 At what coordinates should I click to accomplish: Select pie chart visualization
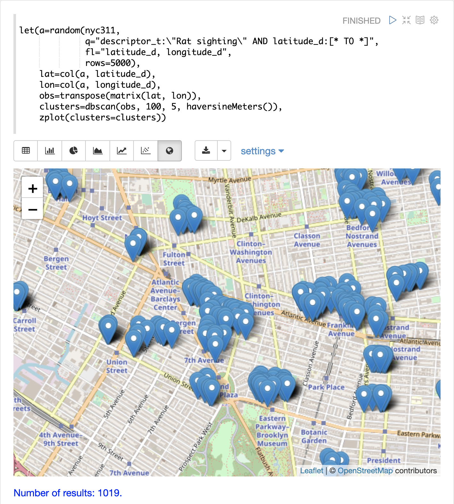pos(74,150)
